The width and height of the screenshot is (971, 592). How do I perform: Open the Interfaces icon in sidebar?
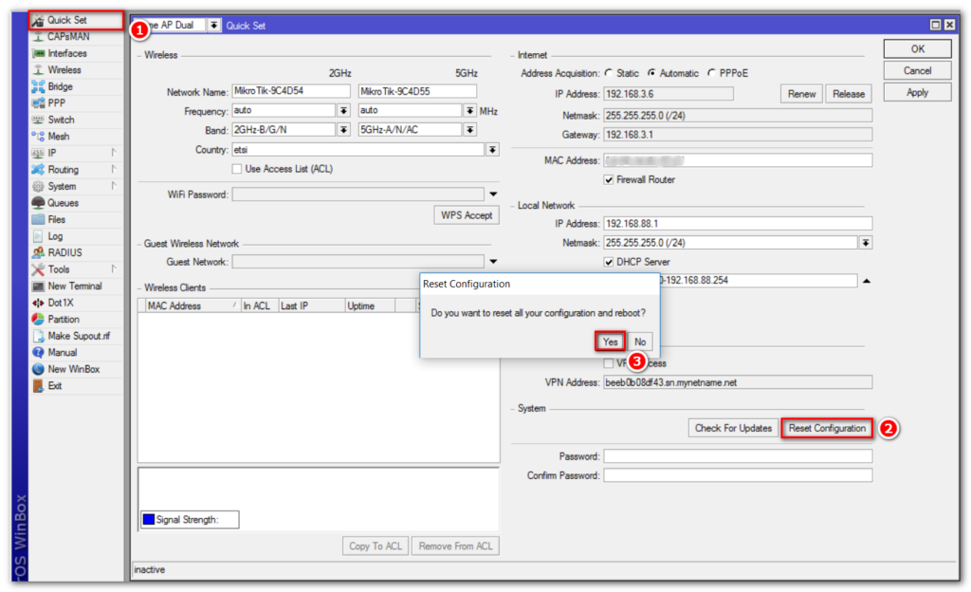click(x=38, y=53)
